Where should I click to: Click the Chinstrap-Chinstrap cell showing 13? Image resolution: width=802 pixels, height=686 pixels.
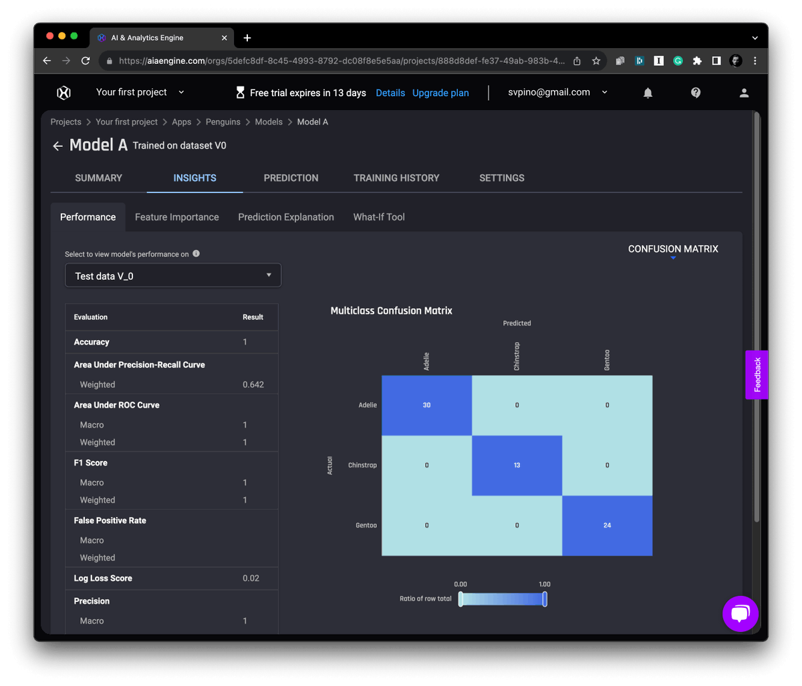tap(517, 466)
